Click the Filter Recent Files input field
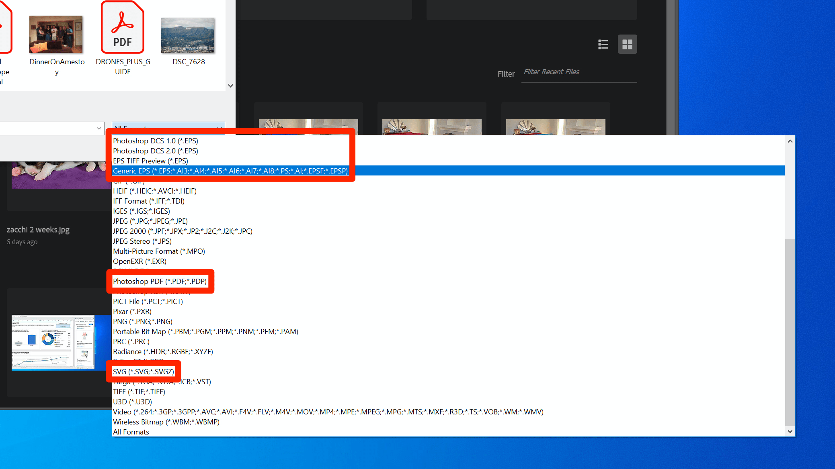This screenshot has height=469, width=835. 579,72
